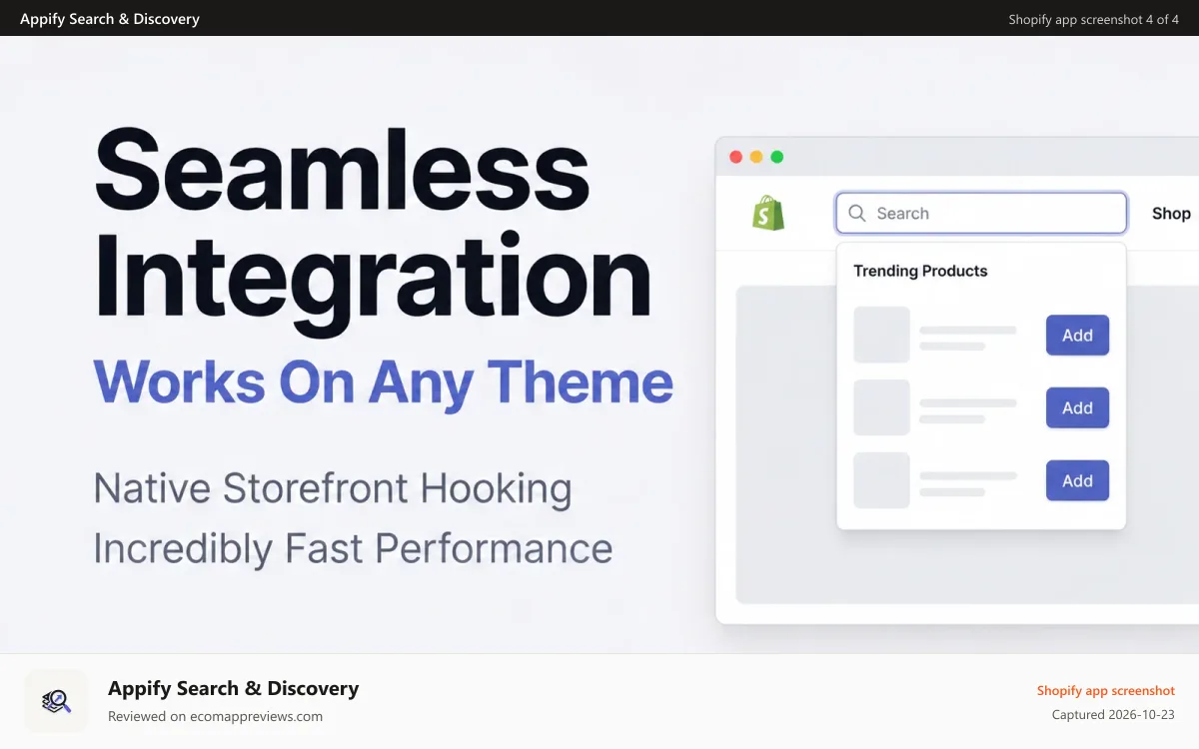Click the top bar 'Appify Search & Discovery' title
The image size is (1199, 749).
tap(110, 19)
